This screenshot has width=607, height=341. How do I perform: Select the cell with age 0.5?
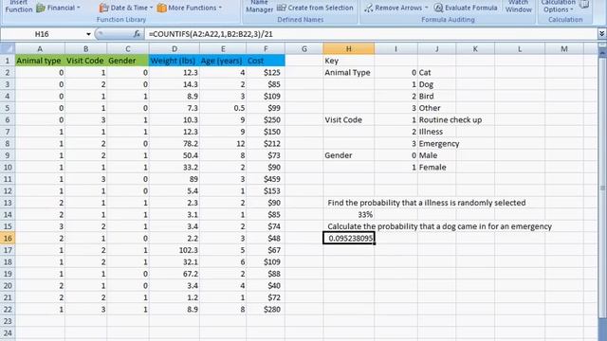223,108
